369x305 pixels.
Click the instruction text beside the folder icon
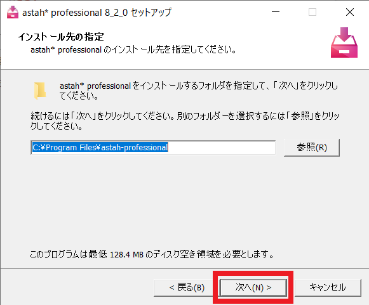(x=198, y=91)
